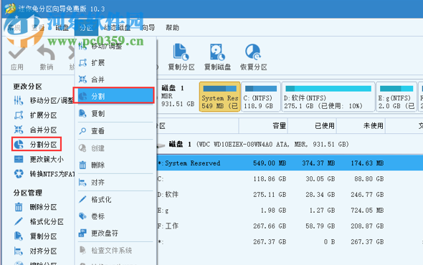423x265 pixels.
Task: Select 移动分区/调整 in the left sidebar
Action: pos(44,100)
